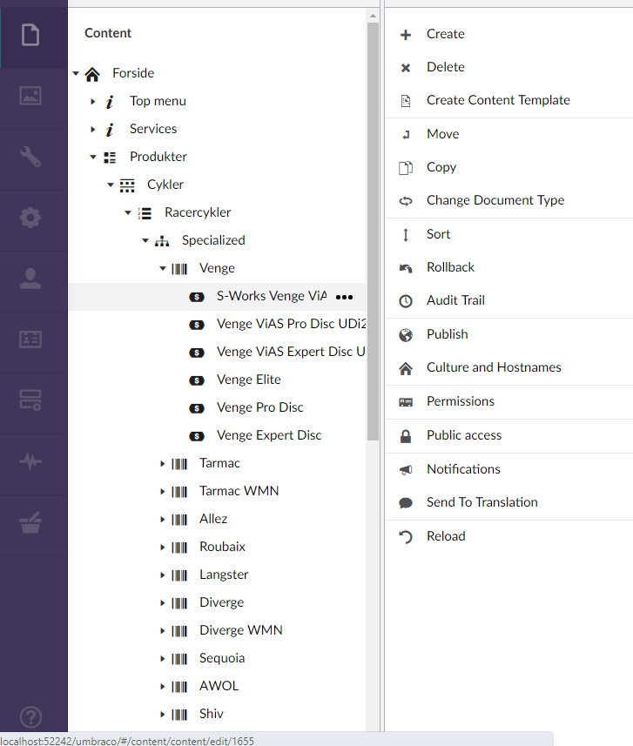Viewport: 633px width, 746px height.
Task: Select Change Document Type menu entry
Action: (x=495, y=200)
